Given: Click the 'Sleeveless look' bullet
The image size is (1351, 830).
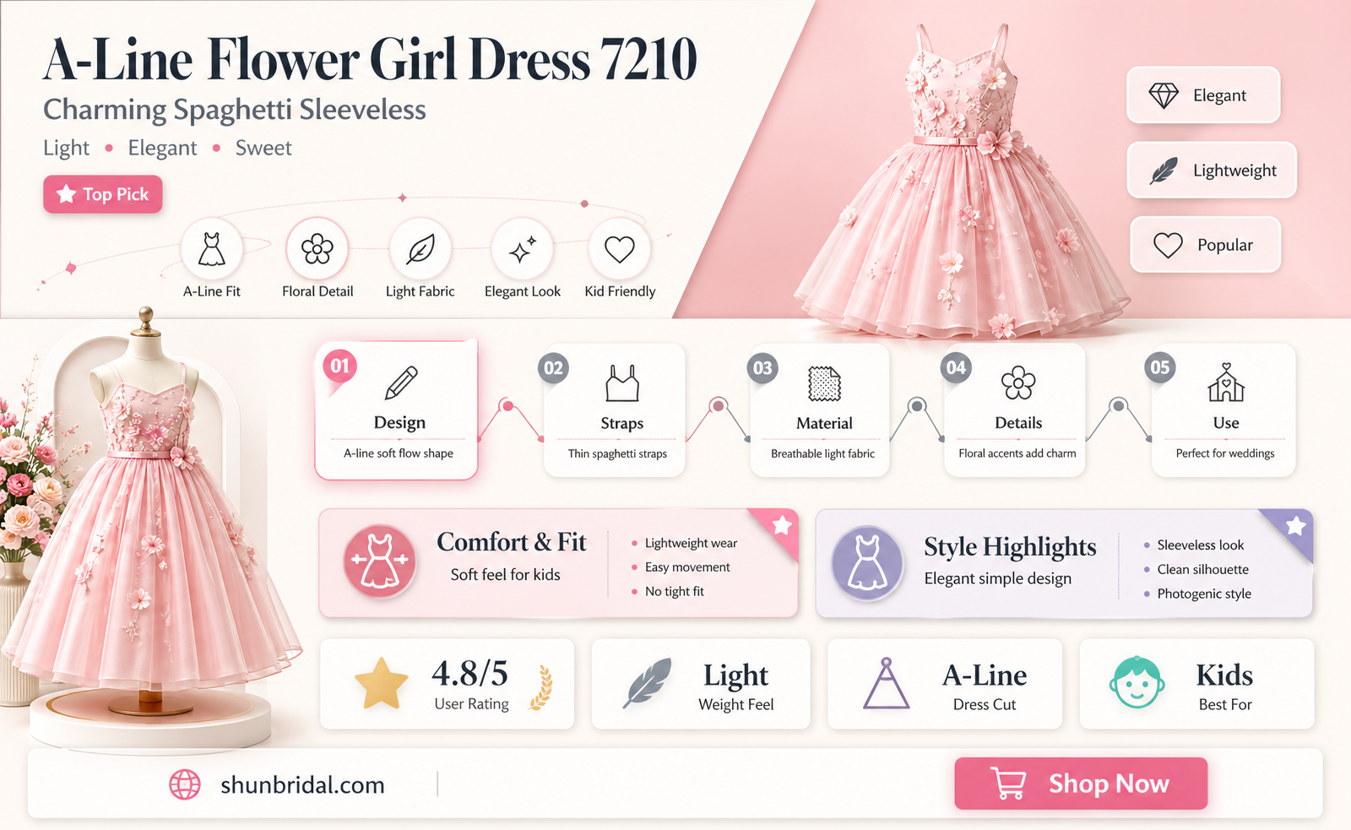Looking at the screenshot, I should point(1201,545).
